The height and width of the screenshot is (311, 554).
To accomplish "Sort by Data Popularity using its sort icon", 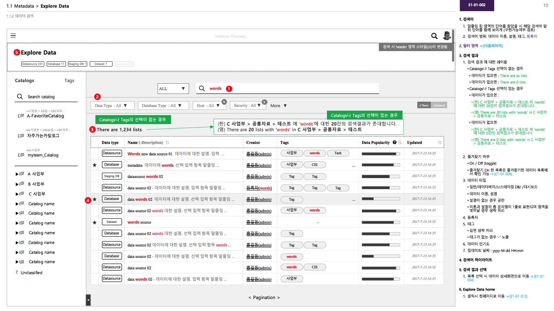I will click(400, 142).
